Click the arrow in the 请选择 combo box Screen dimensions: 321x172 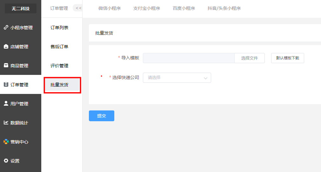click(205, 78)
